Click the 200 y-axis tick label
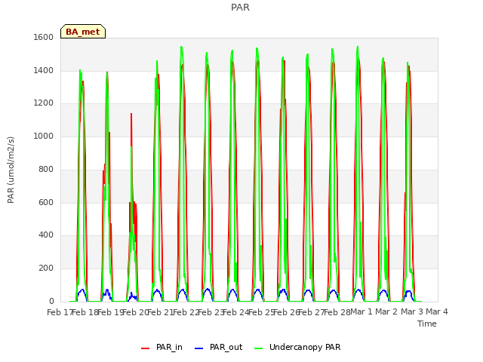 [46, 268]
